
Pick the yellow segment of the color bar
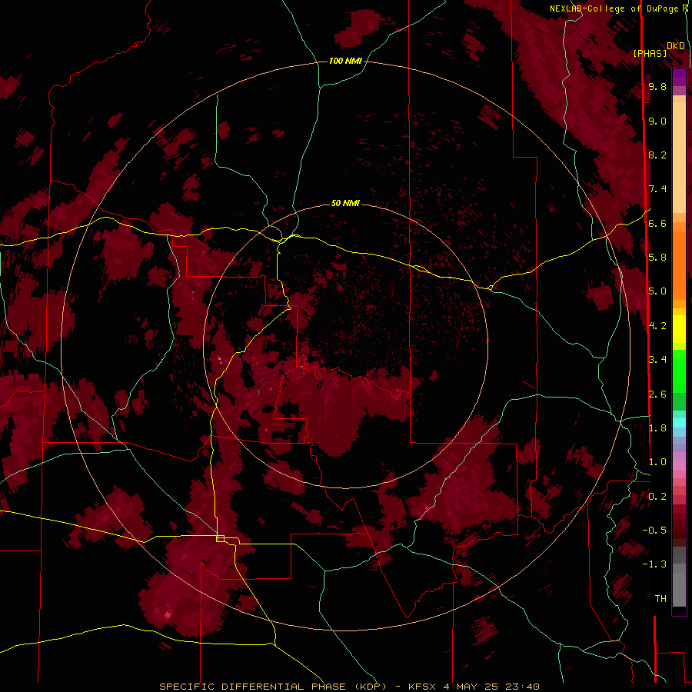pos(679,329)
